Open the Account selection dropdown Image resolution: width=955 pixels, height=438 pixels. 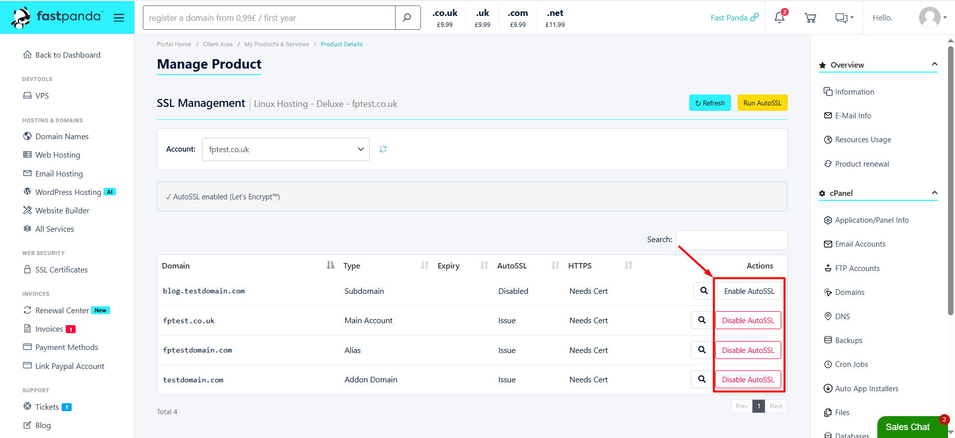coord(286,149)
